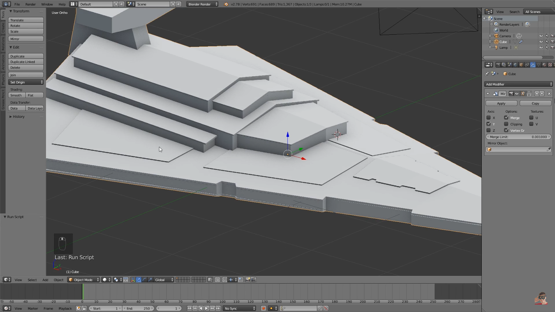Screen dimensions: 555x312
Task: Toggle the Mirror Y axis checkbox
Action: (489, 124)
